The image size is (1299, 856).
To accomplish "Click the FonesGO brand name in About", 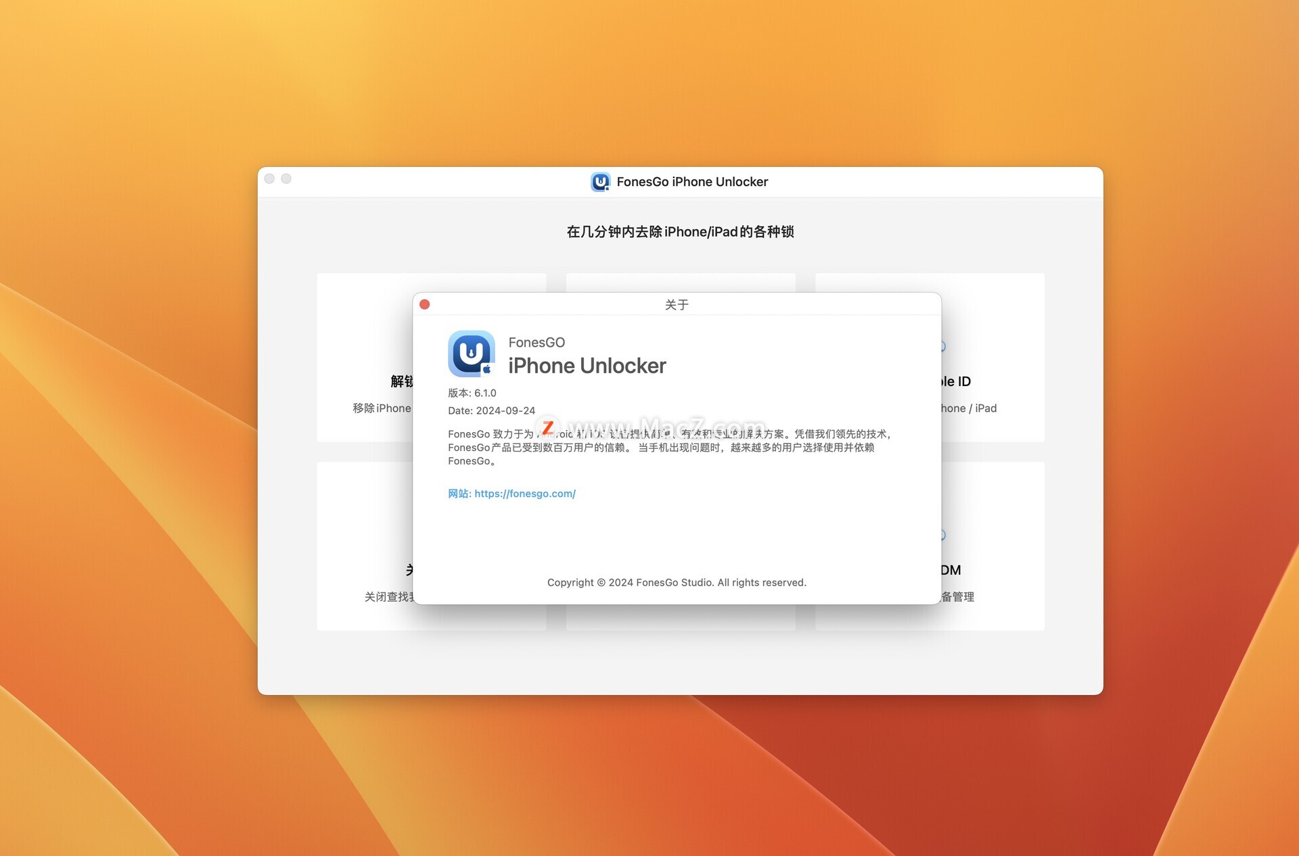I will pos(537,342).
